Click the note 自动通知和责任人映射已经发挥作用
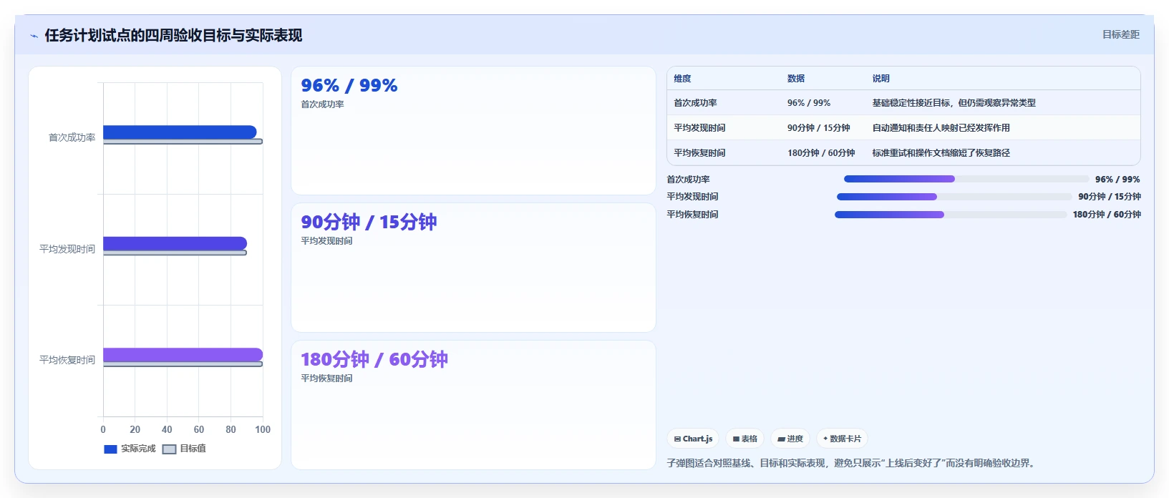This screenshot has height=498, width=1169. point(941,128)
